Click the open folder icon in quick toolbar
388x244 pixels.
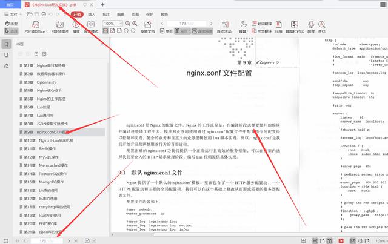[30, 15]
